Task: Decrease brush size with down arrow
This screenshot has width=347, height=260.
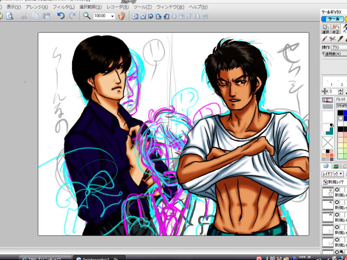Action: point(341,93)
